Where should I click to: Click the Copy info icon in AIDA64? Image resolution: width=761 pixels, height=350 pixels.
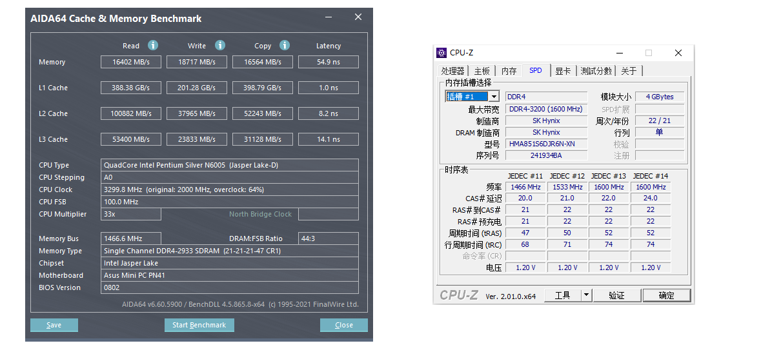tap(285, 46)
